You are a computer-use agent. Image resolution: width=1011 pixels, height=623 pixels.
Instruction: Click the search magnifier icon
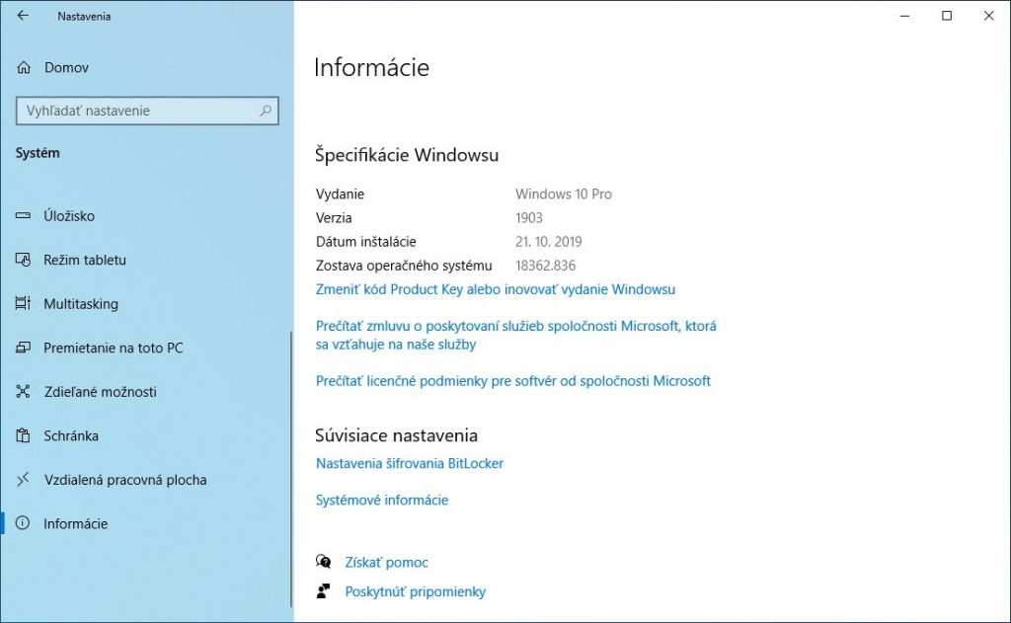(266, 111)
